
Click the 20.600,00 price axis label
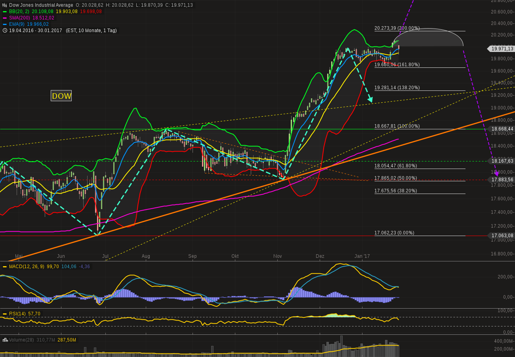[502, 12]
